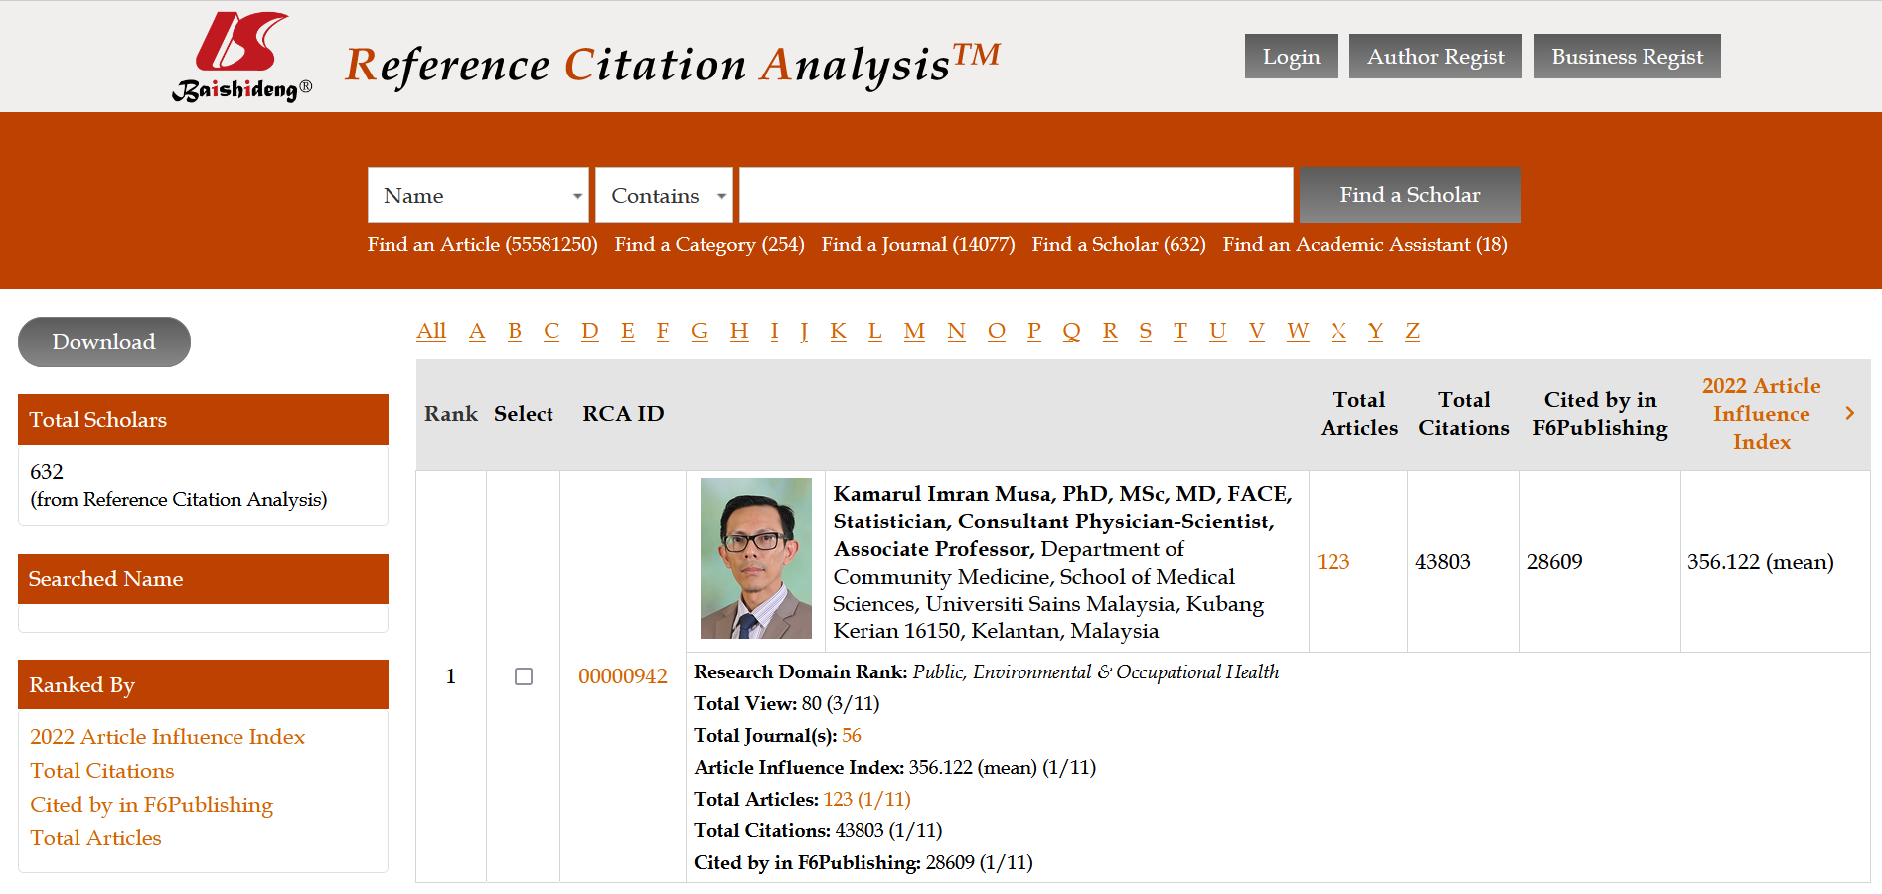Open Find a Journal (14077) link
This screenshot has width=1882, height=894.
[918, 245]
